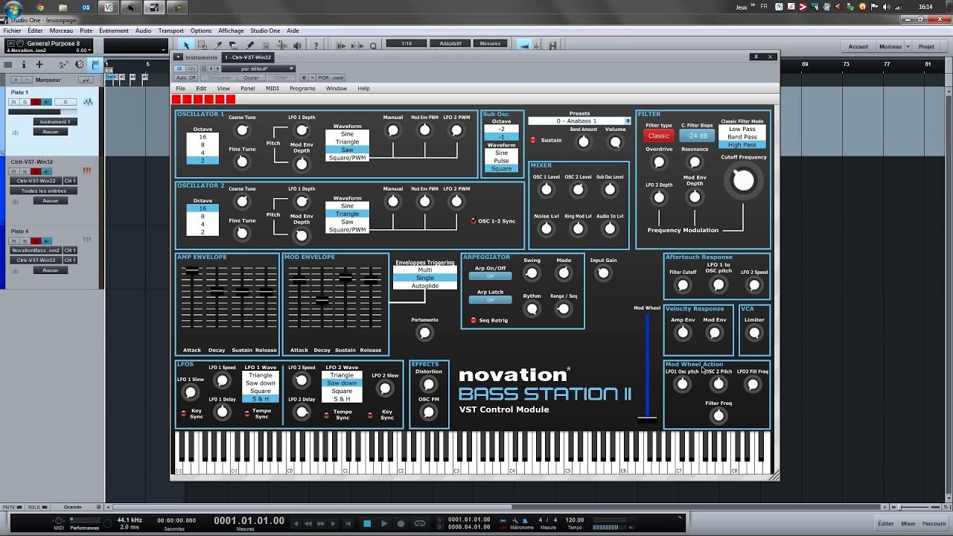
Task: Open the Presets dropdown '0 - Anabass 1'
Action: [x=579, y=121]
